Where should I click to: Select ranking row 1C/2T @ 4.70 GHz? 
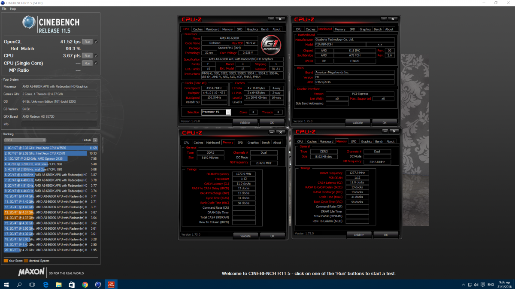pos(51,250)
